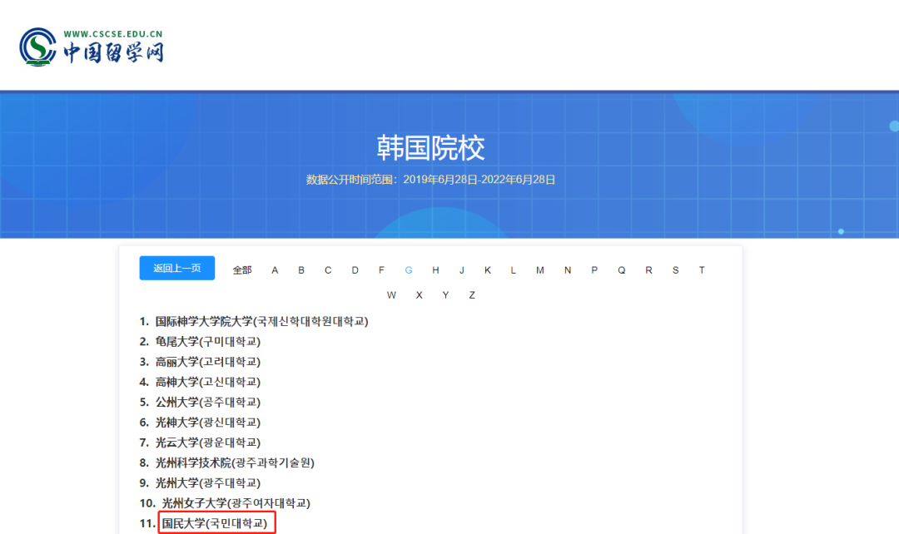Open 高神大学 university entry

click(x=207, y=382)
